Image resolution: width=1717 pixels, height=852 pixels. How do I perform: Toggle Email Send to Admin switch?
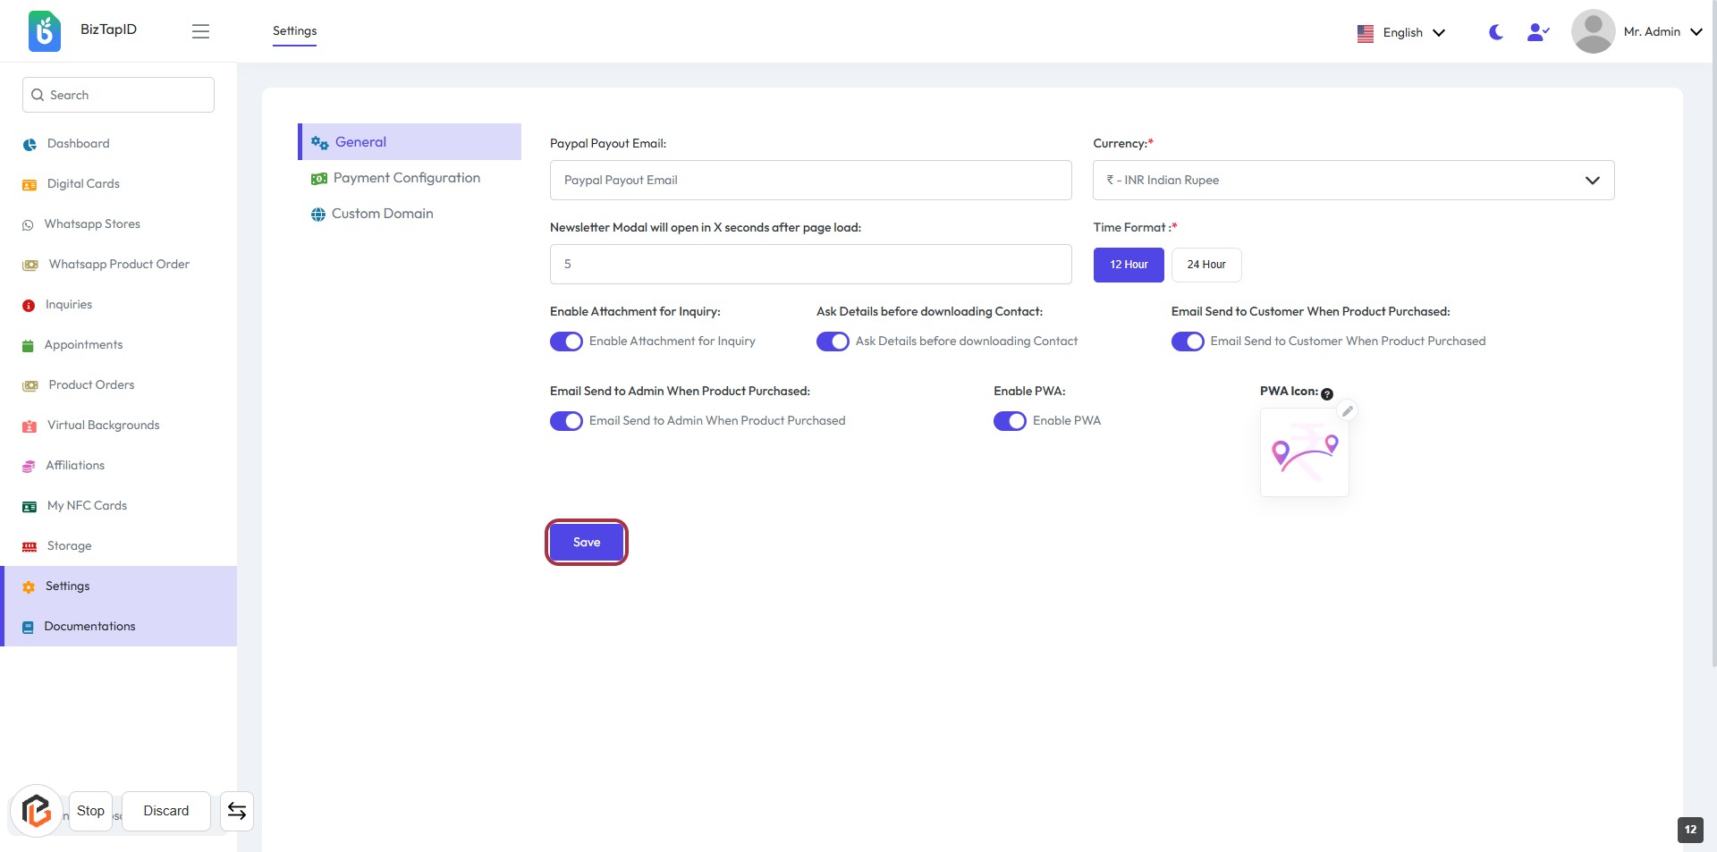(x=566, y=421)
